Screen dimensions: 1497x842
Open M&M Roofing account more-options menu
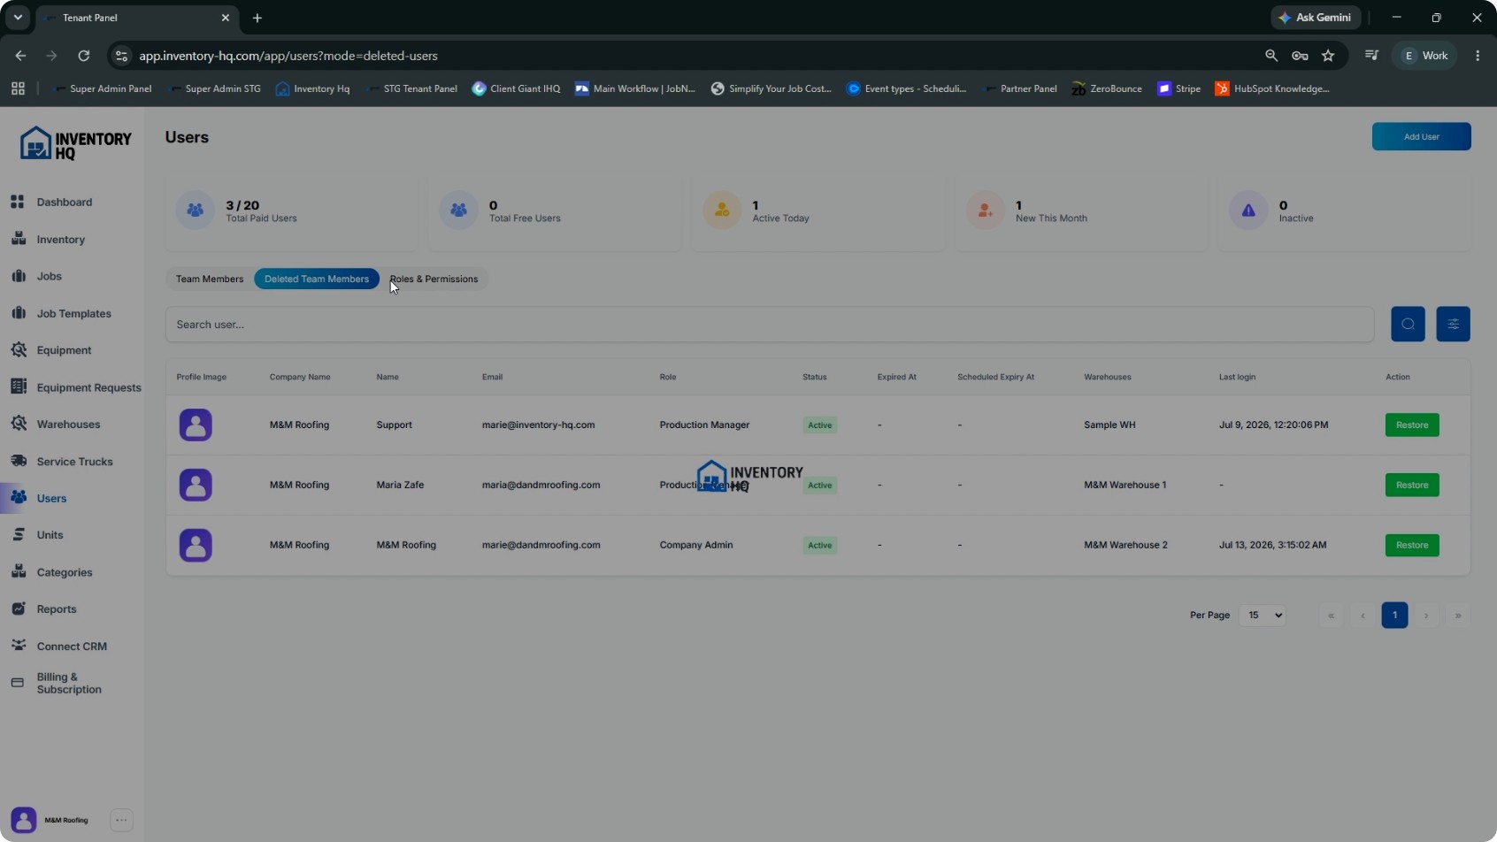(x=122, y=820)
